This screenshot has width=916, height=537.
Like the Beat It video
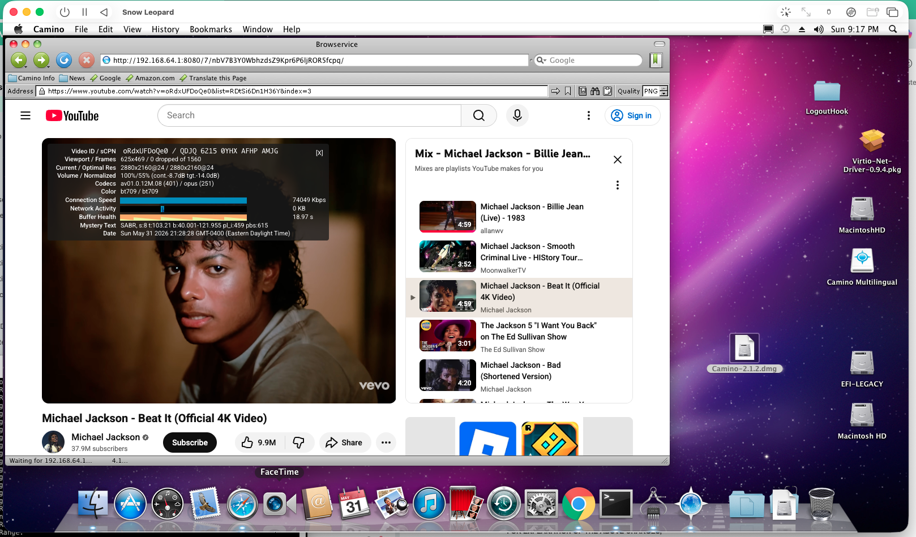259,443
